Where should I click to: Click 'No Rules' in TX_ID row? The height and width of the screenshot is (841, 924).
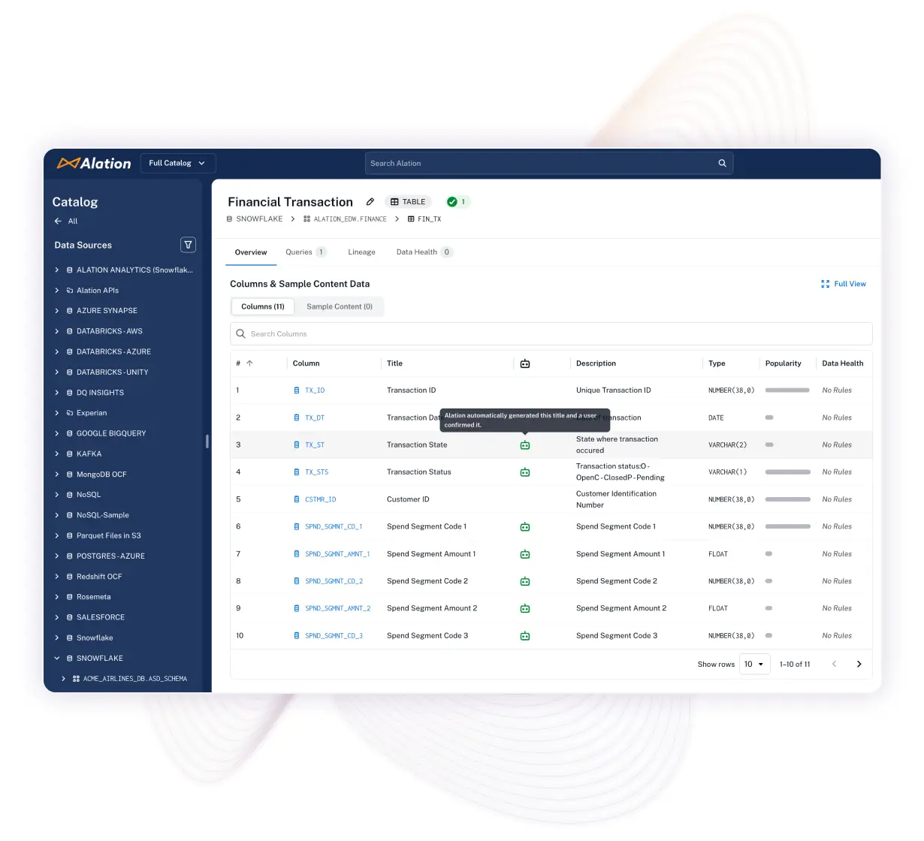[837, 390]
